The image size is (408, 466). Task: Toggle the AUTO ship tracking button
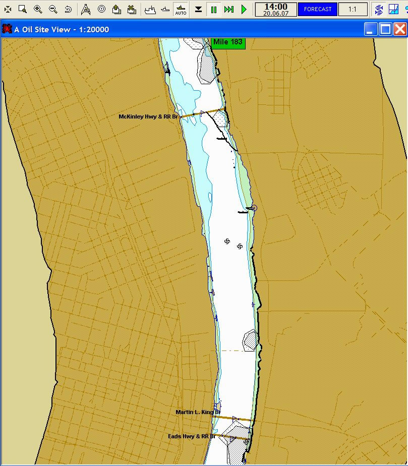coord(181,10)
